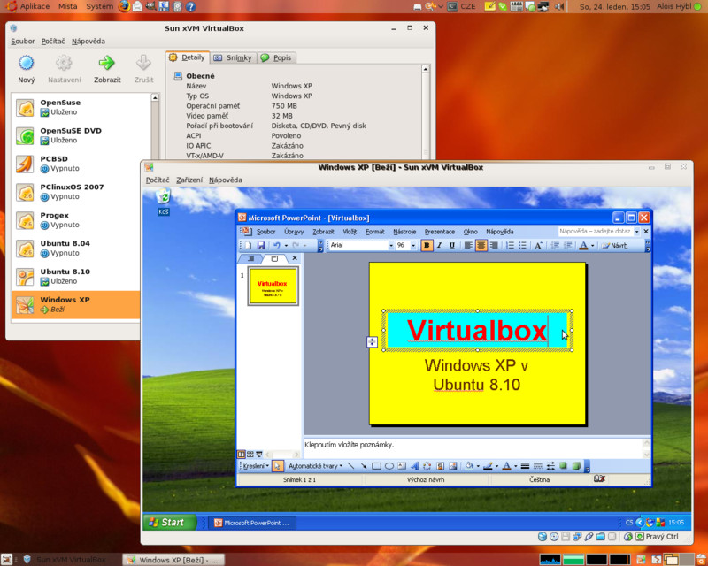
Task: Click the font color A icon in formatting toolbar
Action: (x=583, y=245)
